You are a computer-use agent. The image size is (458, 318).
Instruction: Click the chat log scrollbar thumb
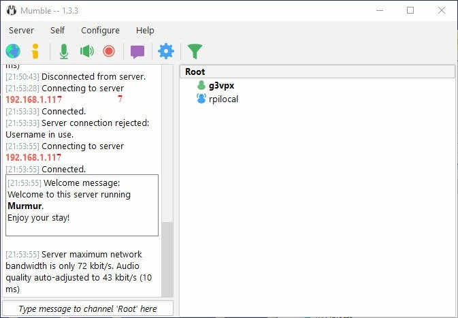coord(167,259)
